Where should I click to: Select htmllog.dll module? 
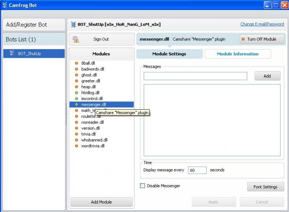[102, 93]
